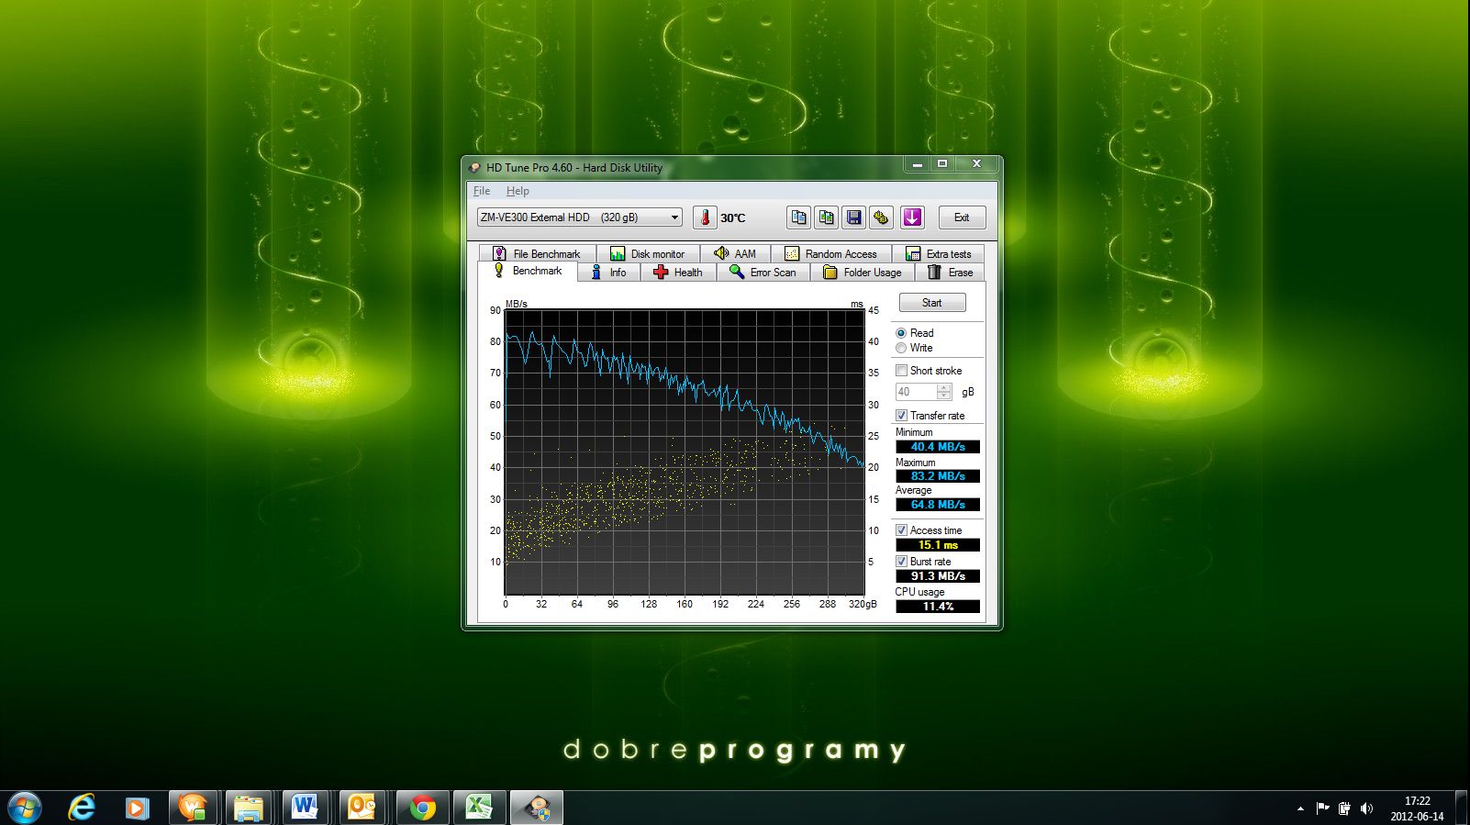Click the HD Tune taskbar icon
Image resolution: width=1470 pixels, height=825 pixels.
tap(537, 808)
